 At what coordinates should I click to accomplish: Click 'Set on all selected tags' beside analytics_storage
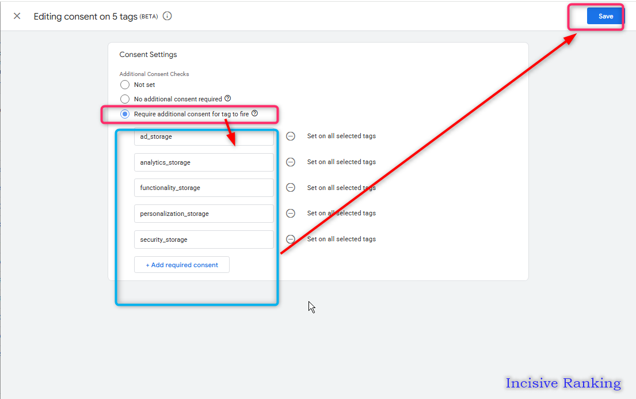tap(341, 162)
